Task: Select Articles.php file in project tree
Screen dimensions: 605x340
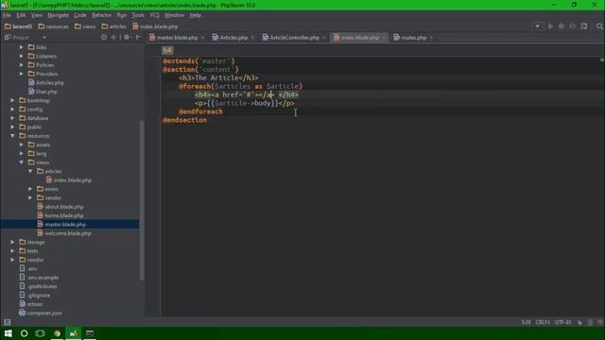Action: [46, 83]
